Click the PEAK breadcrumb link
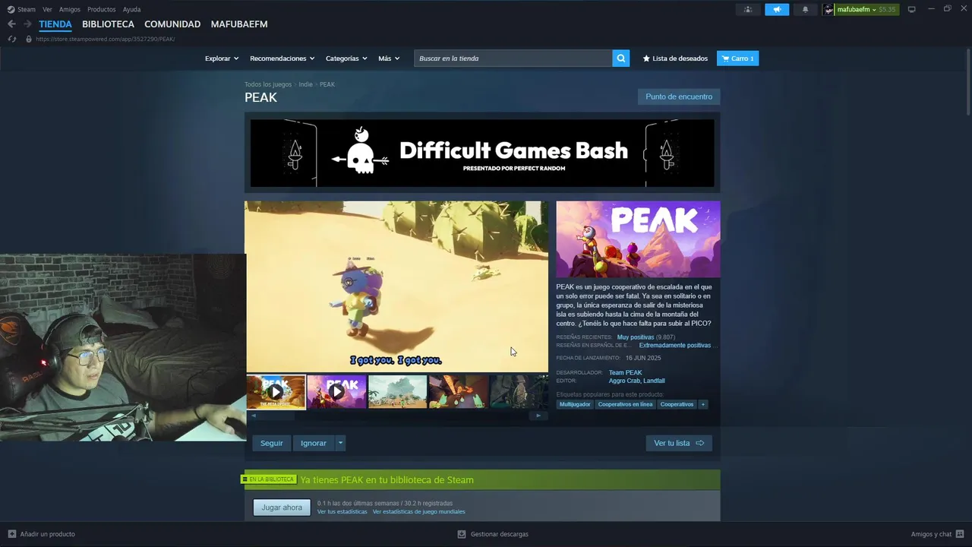Viewport: 972px width, 547px height. click(327, 84)
